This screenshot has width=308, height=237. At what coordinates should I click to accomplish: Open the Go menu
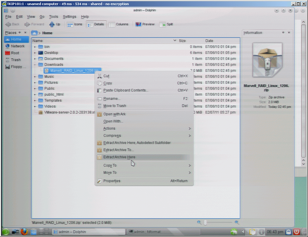point(42,17)
